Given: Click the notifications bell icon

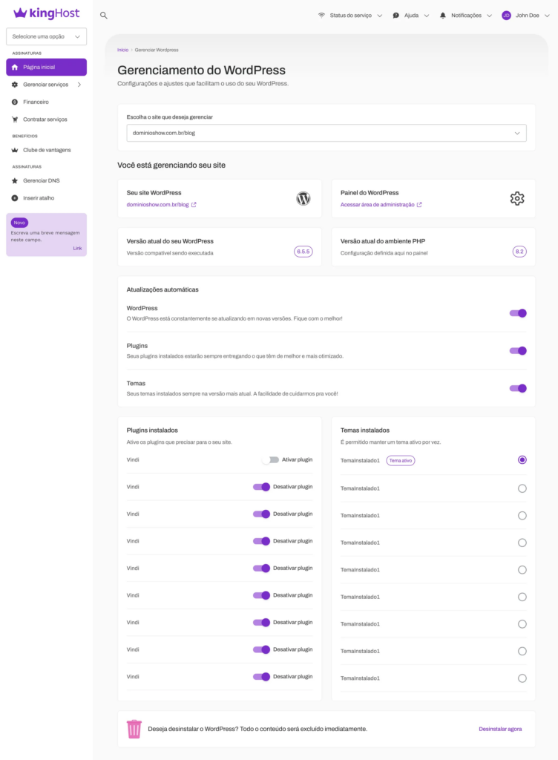Looking at the screenshot, I should [x=443, y=15].
